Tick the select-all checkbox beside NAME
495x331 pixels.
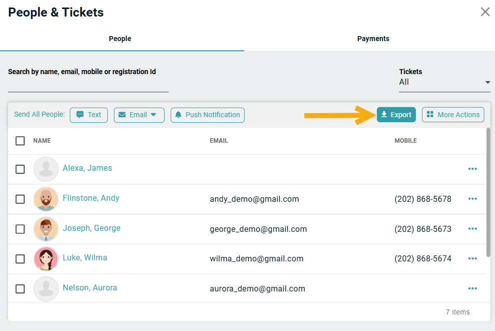click(20, 141)
